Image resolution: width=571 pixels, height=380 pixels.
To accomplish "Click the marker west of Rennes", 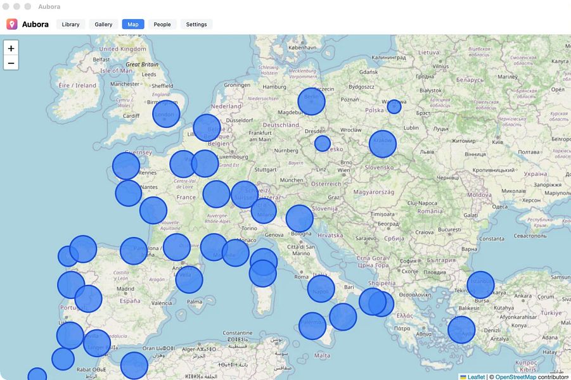I will (x=126, y=166).
